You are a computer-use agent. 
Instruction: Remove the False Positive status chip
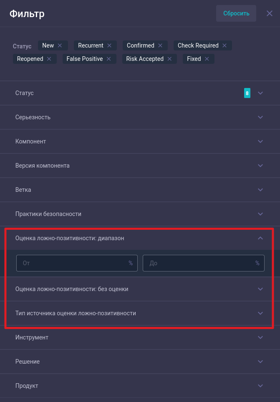[x=108, y=59]
